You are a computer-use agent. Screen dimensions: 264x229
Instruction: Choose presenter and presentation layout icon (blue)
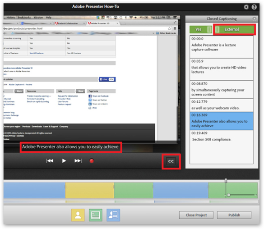pyautogui.click(x=113, y=215)
